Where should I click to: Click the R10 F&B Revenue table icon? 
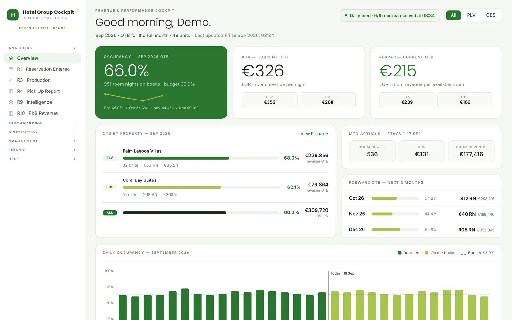[x=11, y=113]
